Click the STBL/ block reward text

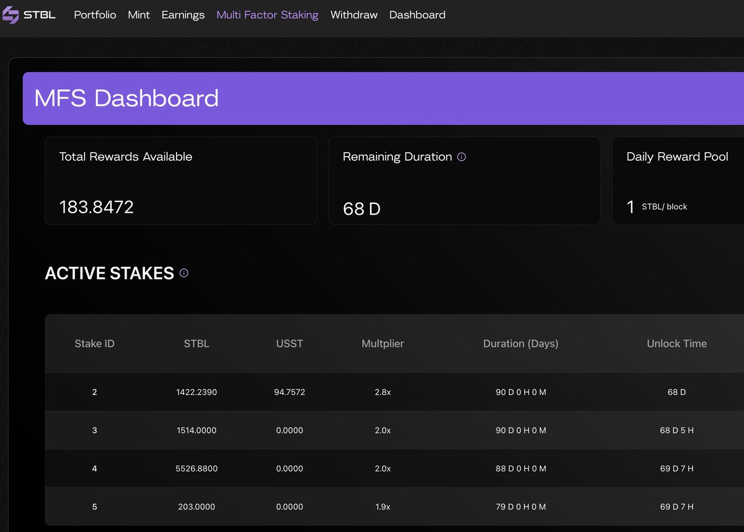(665, 206)
